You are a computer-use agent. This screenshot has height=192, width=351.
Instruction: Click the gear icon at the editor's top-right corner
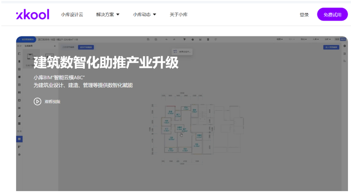point(345,46)
